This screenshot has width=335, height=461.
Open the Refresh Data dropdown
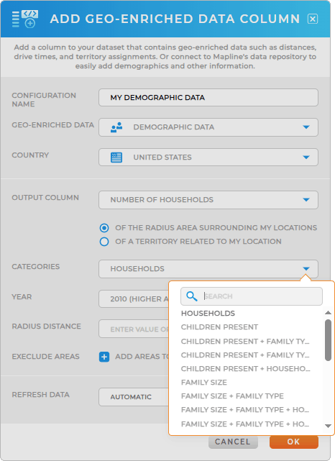(134, 397)
